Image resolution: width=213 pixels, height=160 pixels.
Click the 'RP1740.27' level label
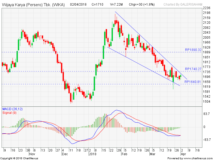pyautogui.click(x=193, y=69)
